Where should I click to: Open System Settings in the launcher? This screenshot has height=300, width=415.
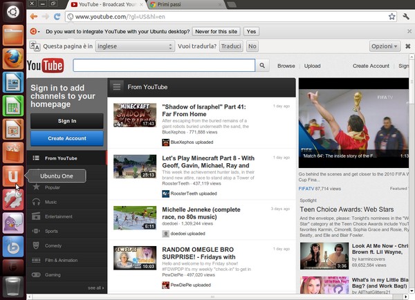click(x=13, y=200)
